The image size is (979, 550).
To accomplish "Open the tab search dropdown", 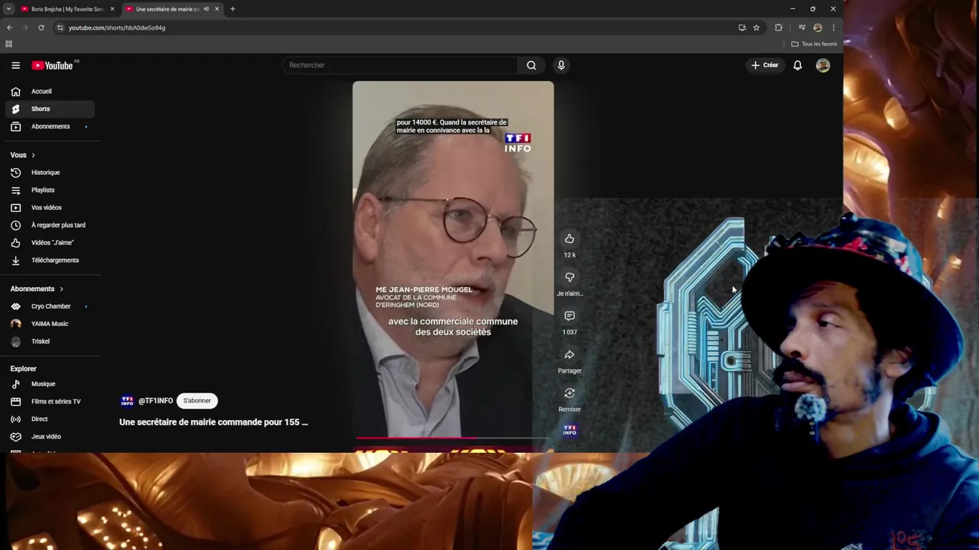I will point(8,9).
